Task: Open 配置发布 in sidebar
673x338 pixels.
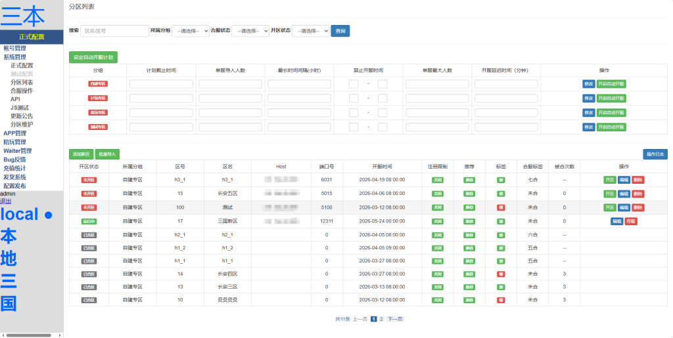Action: pos(14,186)
